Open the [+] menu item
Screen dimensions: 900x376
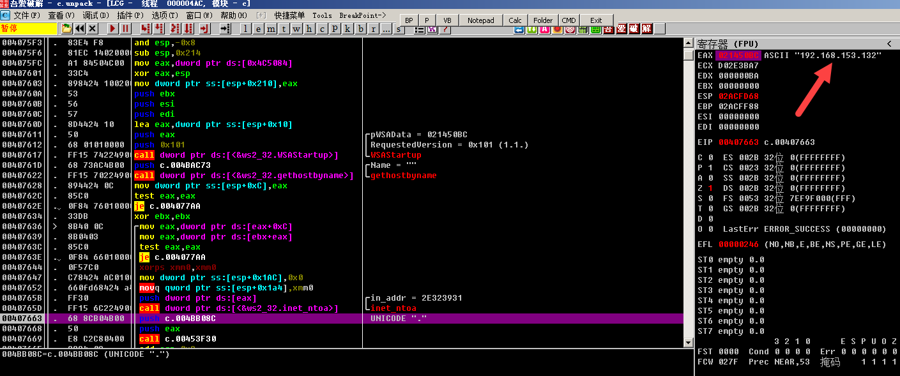click(x=261, y=15)
